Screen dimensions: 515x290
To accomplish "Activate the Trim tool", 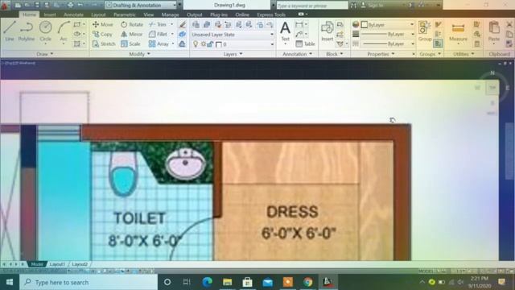I will coord(158,24).
